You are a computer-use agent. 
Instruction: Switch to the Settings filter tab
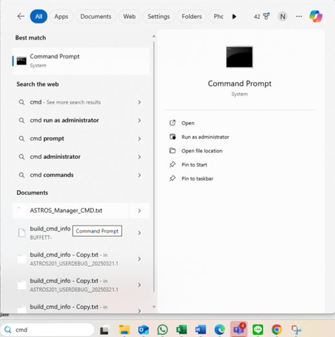point(159,16)
